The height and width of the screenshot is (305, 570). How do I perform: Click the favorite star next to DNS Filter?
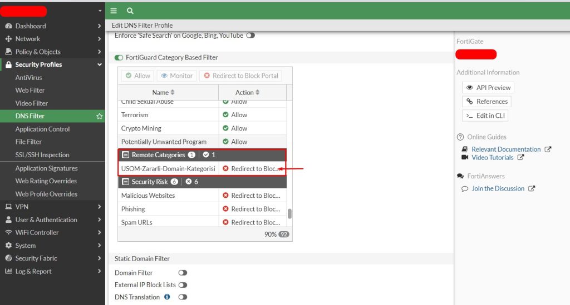click(x=99, y=116)
